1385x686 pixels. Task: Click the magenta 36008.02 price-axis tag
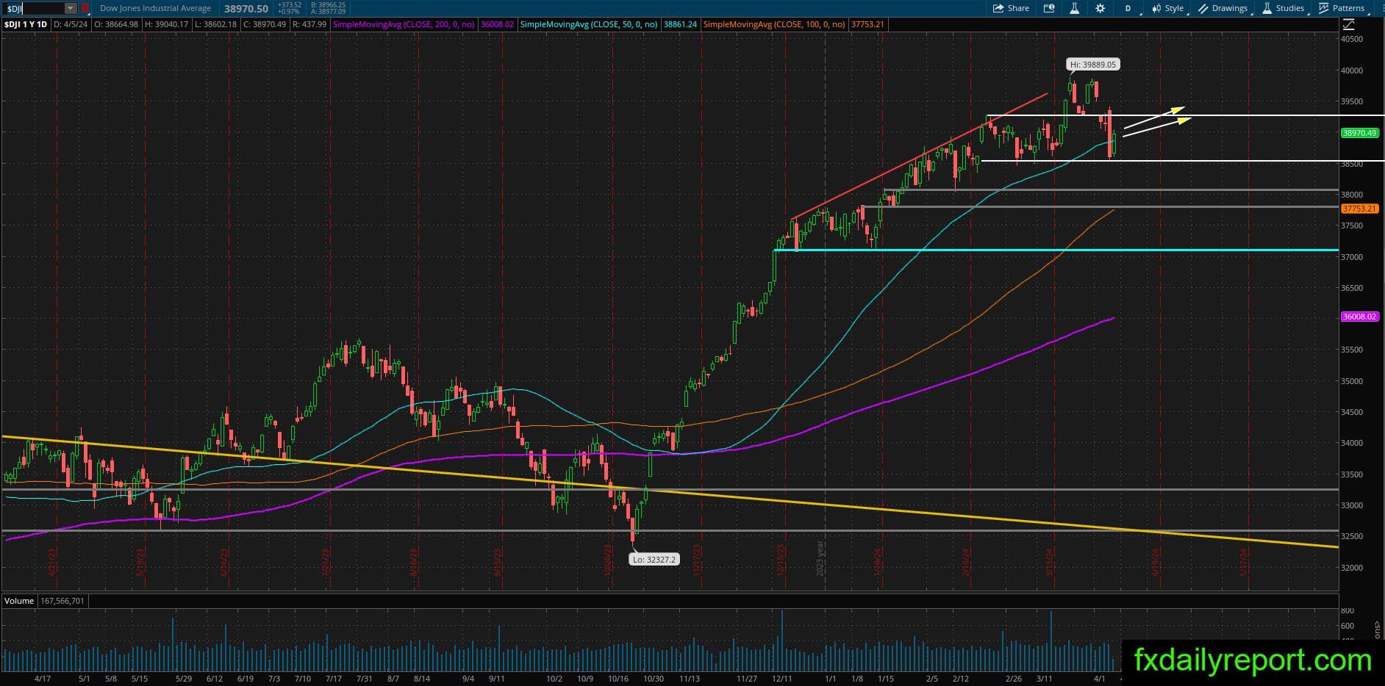[x=1359, y=317]
